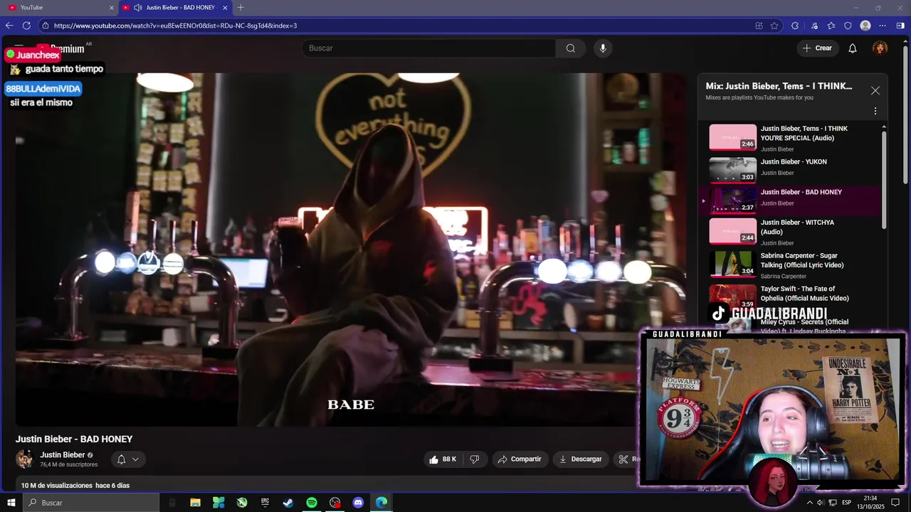The image size is (911, 512).
Task: Open site information lock icon in address bar
Action: pyautogui.click(x=46, y=26)
